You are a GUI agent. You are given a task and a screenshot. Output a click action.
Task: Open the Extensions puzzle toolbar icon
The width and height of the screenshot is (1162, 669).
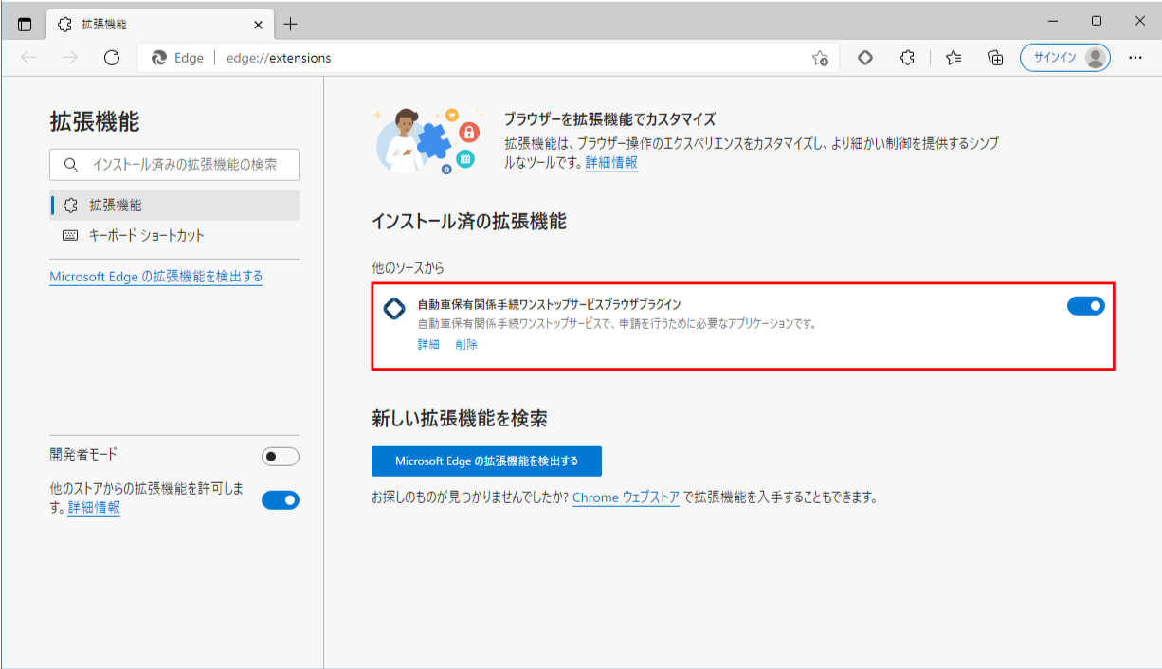point(907,58)
